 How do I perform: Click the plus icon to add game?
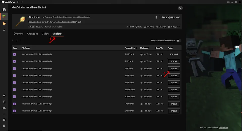point(4,30)
